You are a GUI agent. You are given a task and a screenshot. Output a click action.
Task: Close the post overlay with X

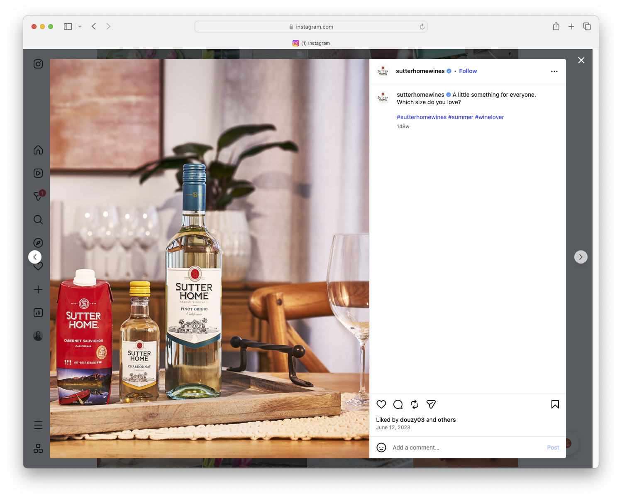(x=581, y=60)
